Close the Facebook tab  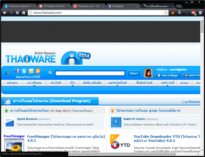137,6
